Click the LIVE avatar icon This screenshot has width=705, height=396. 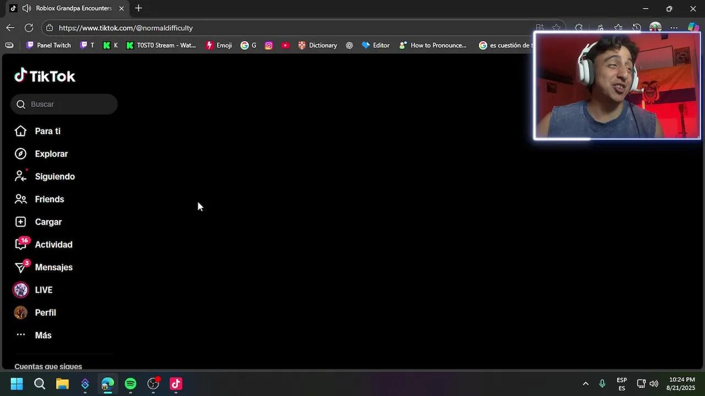pyautogui.click(x=20, y=290)
